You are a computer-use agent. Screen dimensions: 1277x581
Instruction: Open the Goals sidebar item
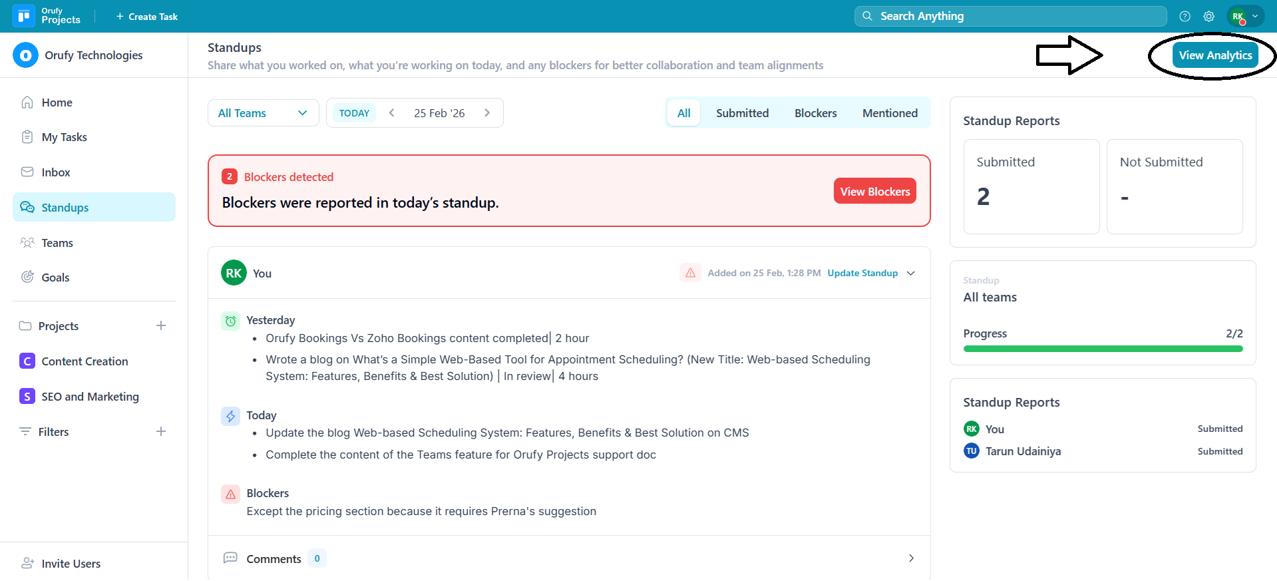[55, 278]
